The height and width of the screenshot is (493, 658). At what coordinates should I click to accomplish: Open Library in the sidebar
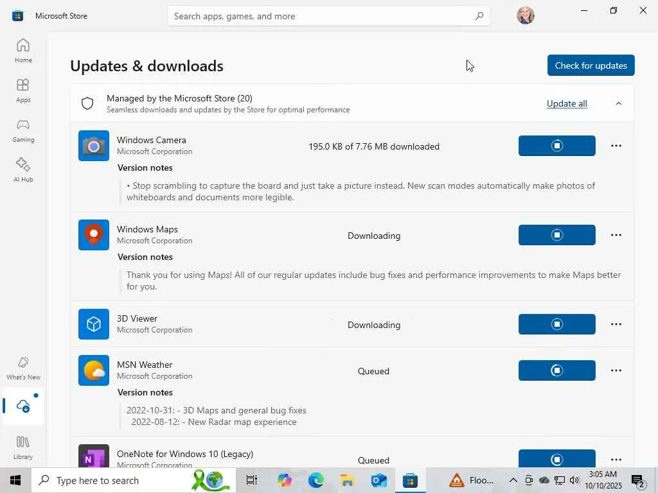23,447
